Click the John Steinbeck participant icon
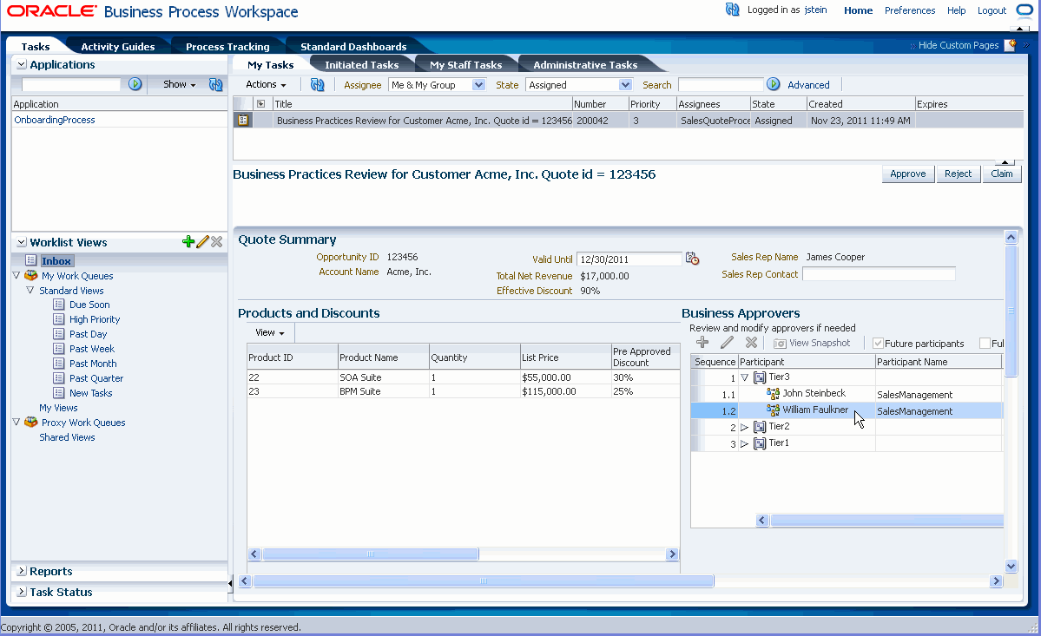Viewport: 1041px width, 636px height. (773, 393)
